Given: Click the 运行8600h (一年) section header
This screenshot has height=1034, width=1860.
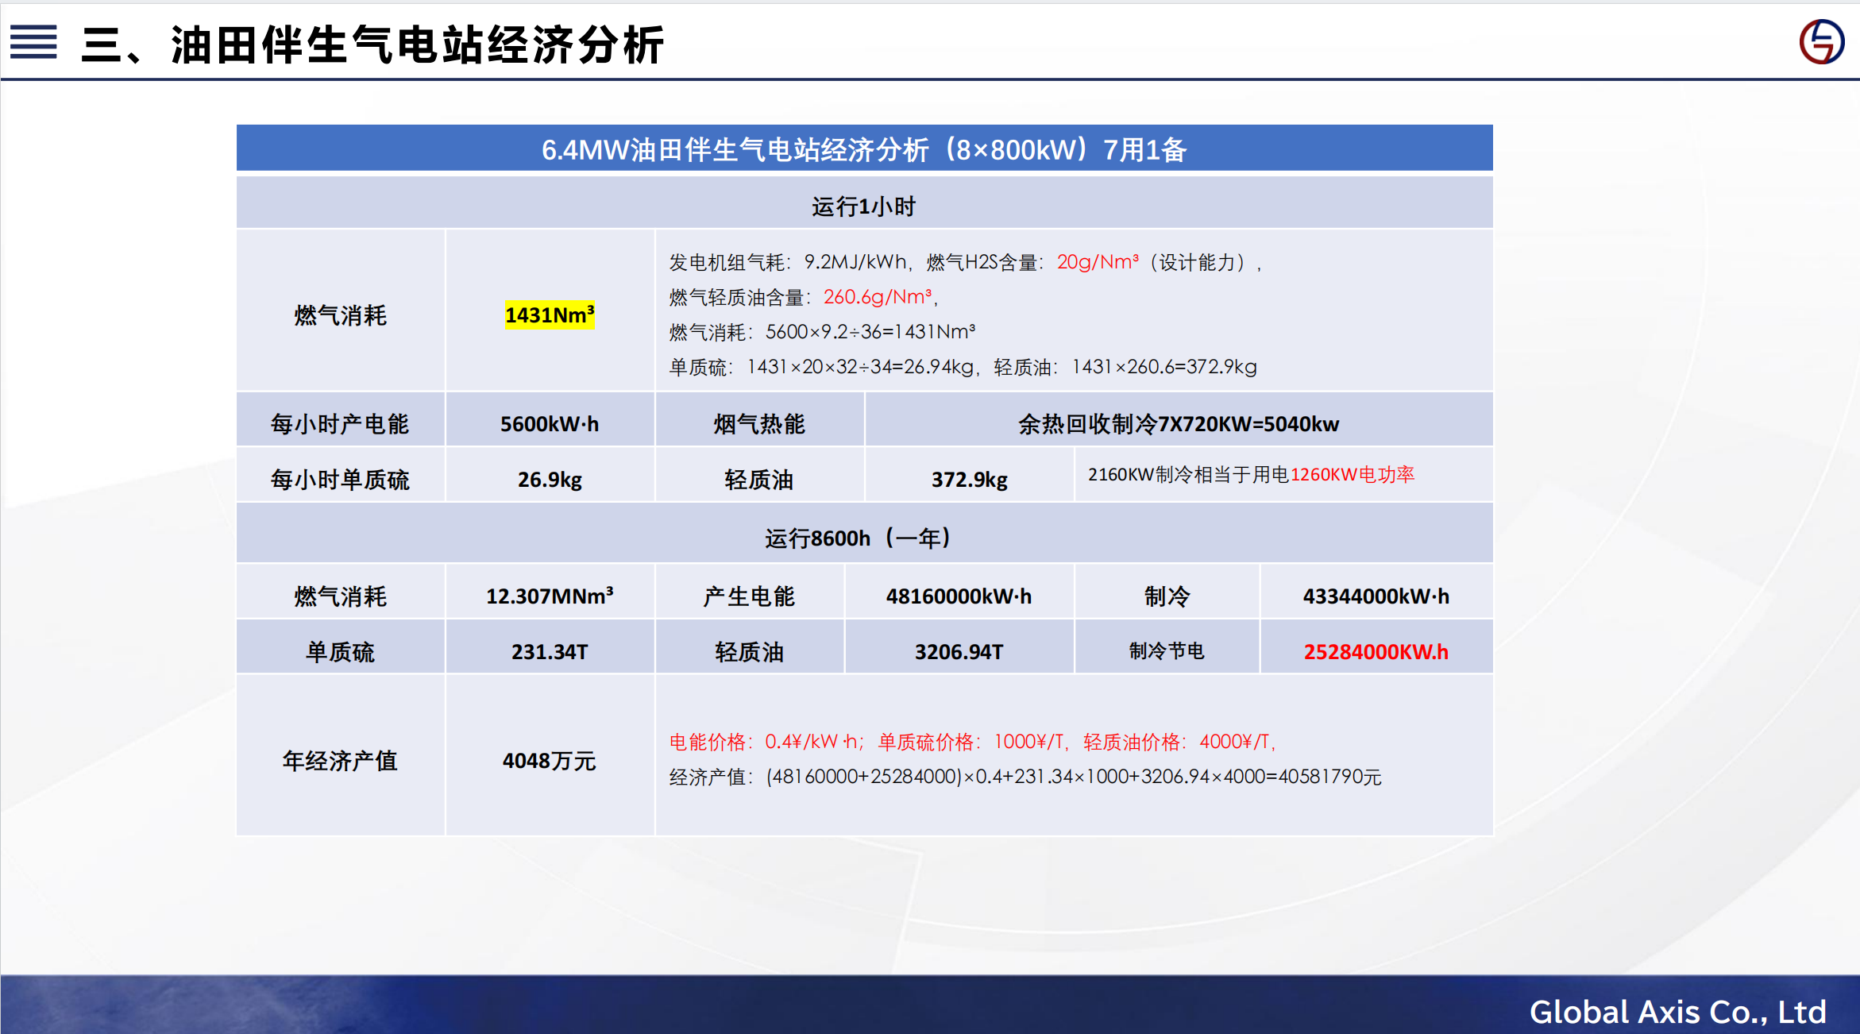Looking at the screenshot, I should tap(858, 538).
